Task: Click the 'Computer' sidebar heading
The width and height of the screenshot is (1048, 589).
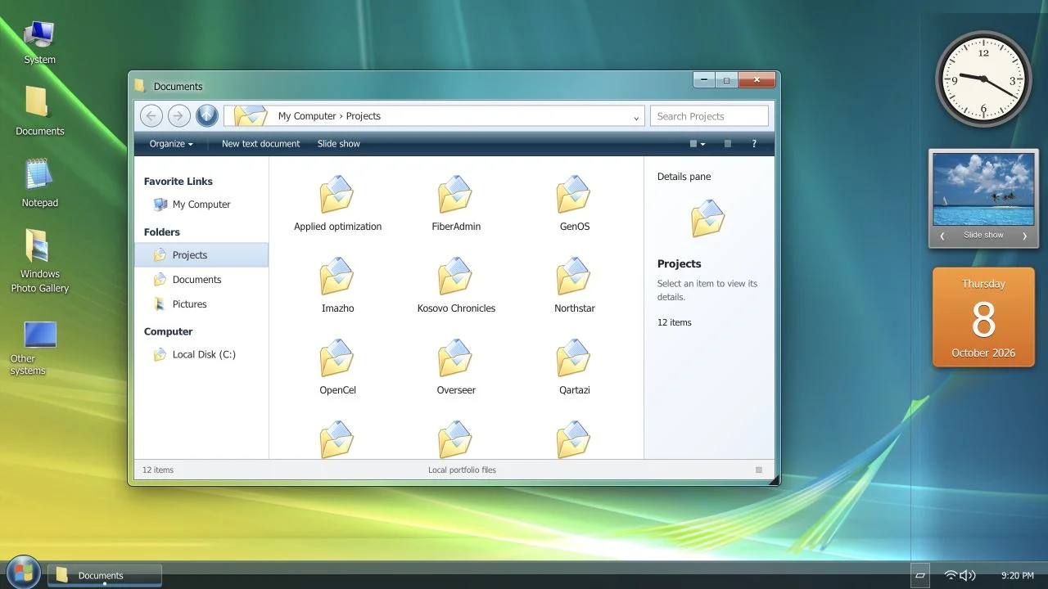Action: [169, 331]
